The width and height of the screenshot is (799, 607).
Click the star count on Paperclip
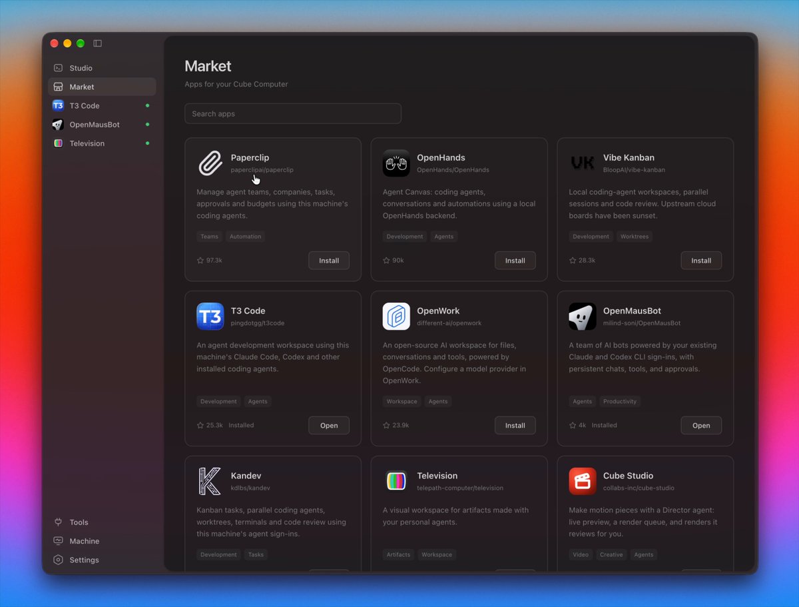210,261
